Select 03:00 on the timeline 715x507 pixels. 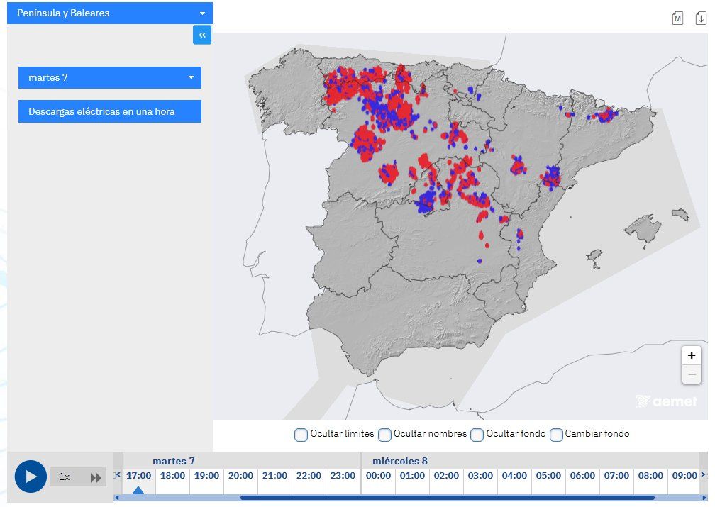[481, 476]
